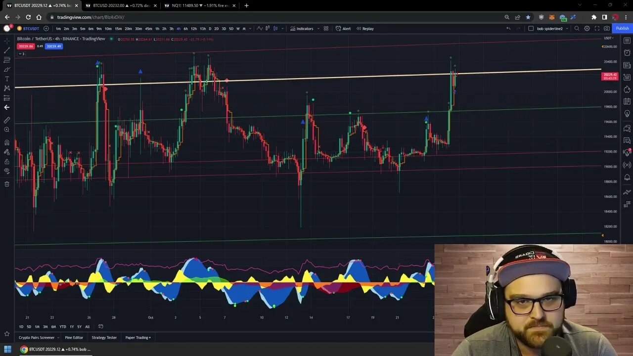Open the USDT currency dropdown
This screenshot has width=633, height=356.
608,38
